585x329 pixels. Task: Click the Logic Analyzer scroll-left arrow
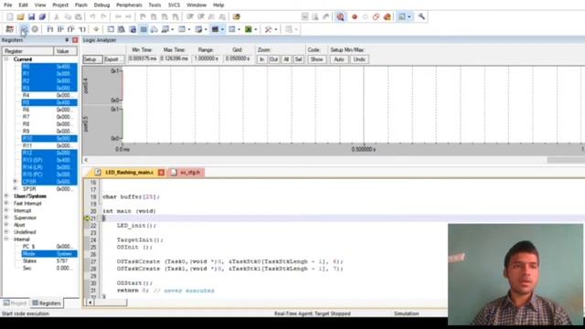point(86,160)
